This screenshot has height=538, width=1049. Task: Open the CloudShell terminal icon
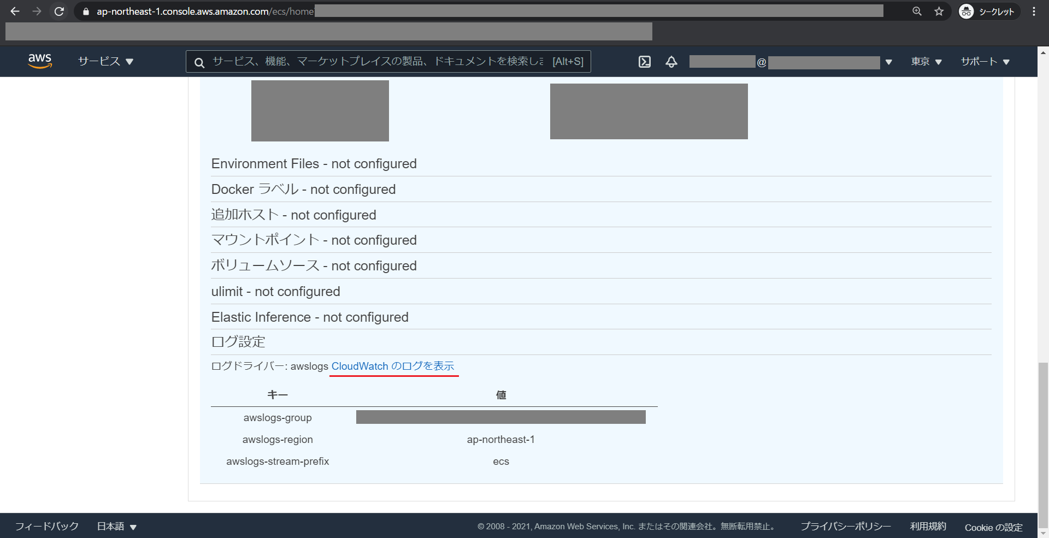coord(644,62)
